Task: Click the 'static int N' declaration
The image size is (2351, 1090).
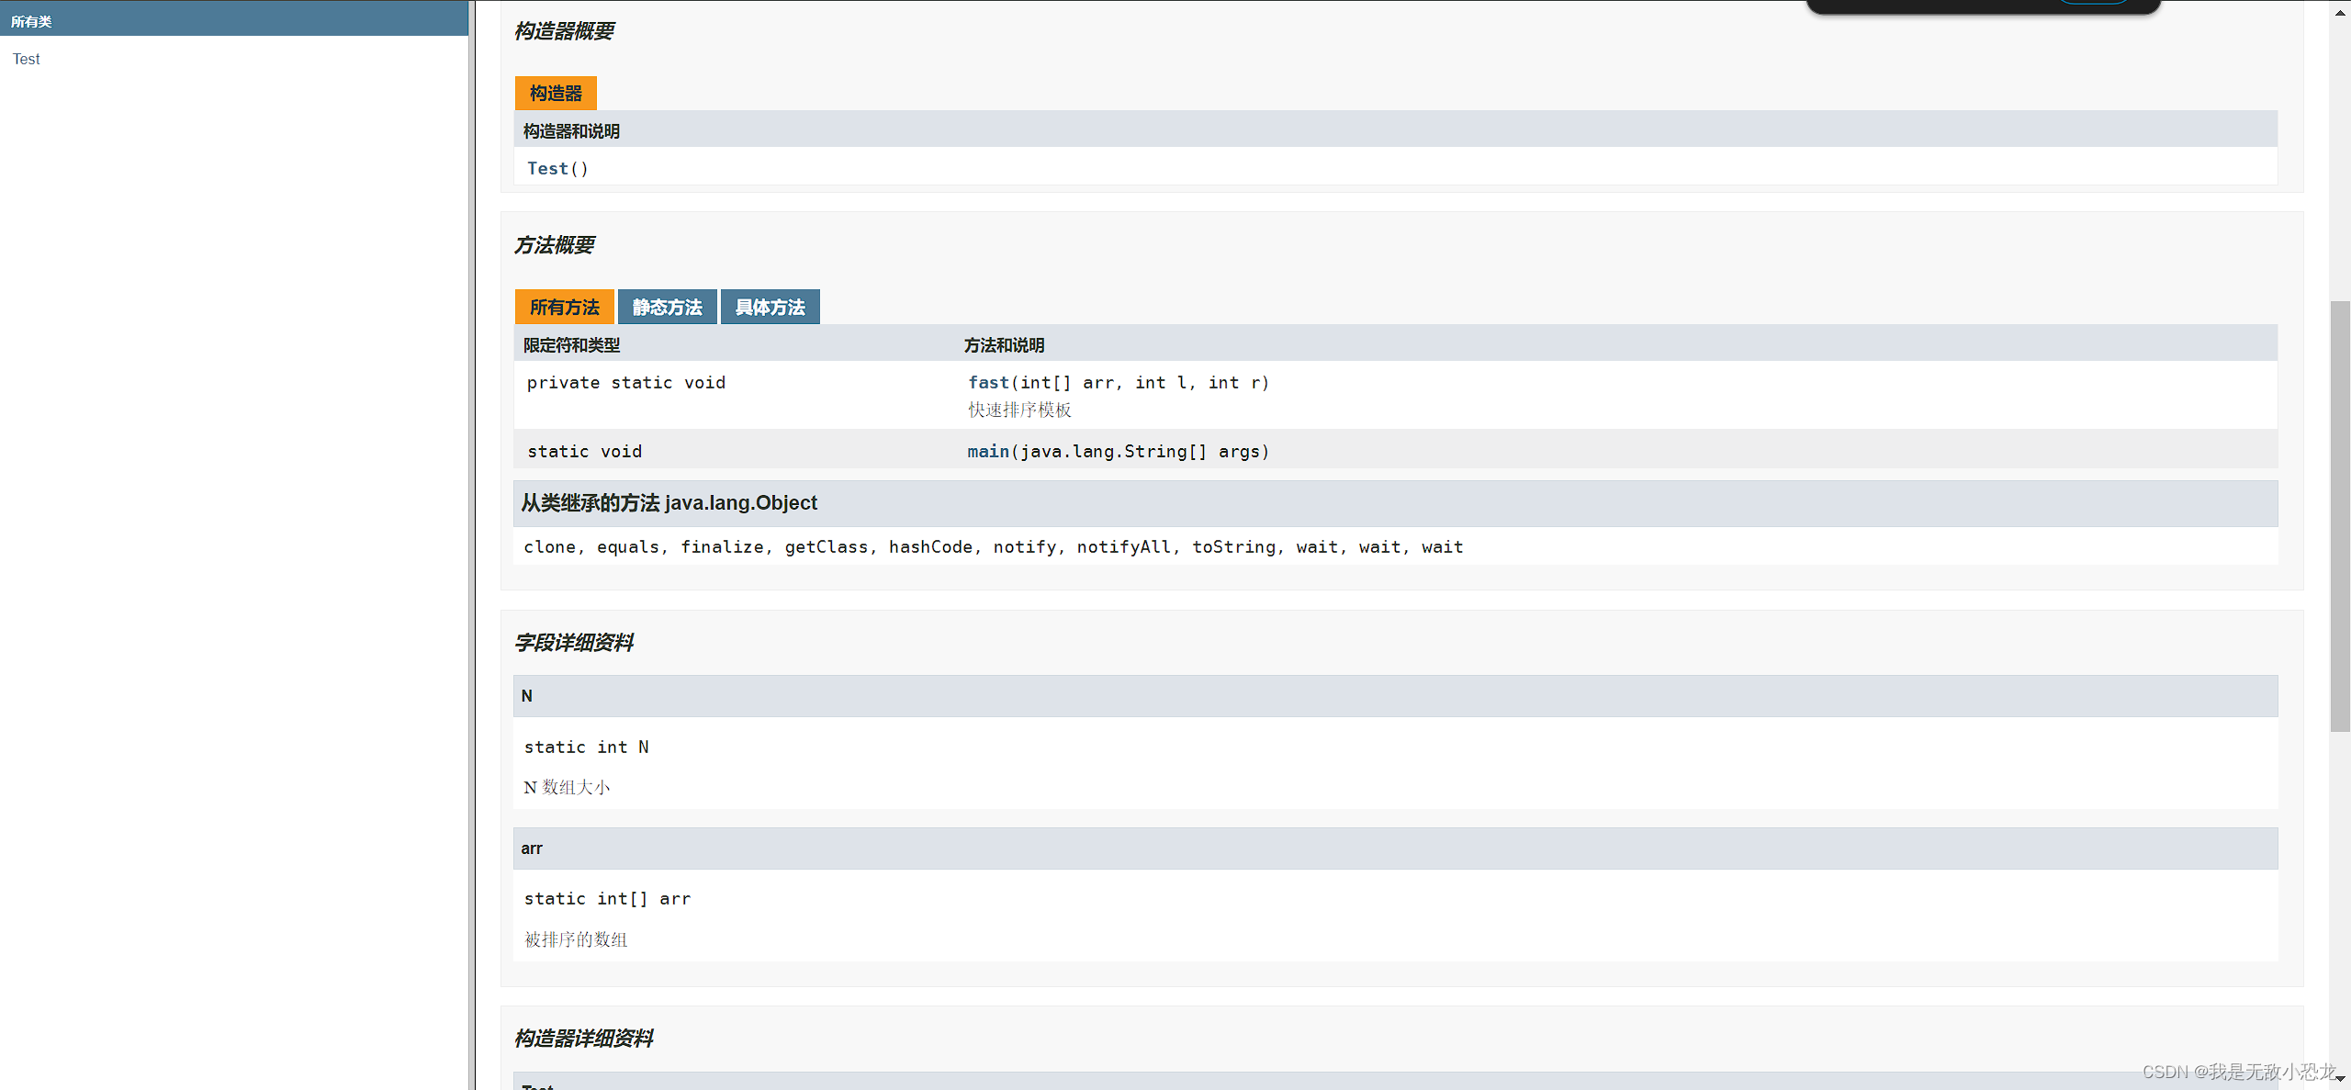Action: pyautogui.click(x=586, y=747)
